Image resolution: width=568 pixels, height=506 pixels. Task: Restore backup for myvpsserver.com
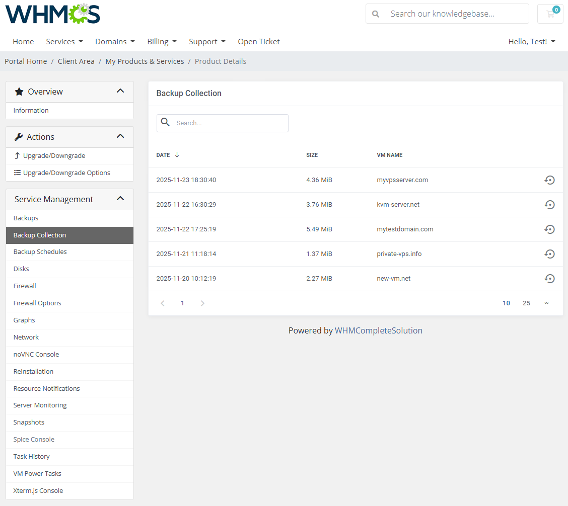[x=549, y=180]
